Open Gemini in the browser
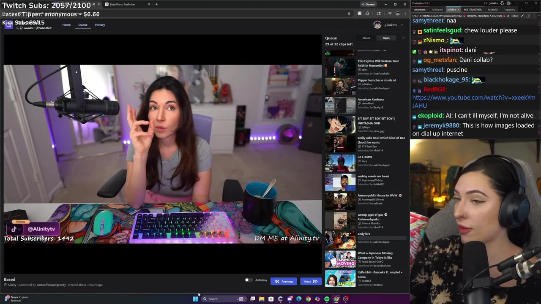Viewport: 541px width, 304px height. point(368,4)
